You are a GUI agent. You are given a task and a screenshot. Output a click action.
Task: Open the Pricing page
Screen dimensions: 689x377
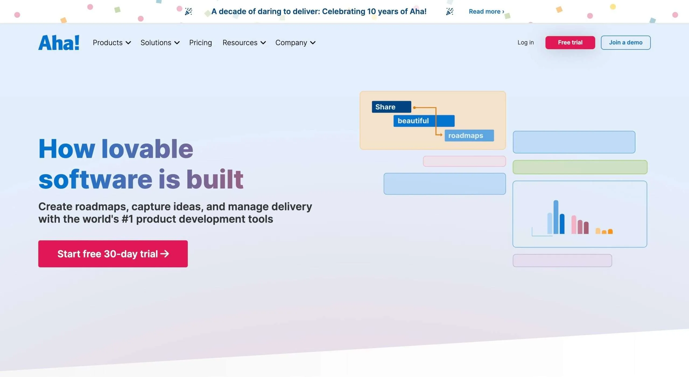[201, 43]
